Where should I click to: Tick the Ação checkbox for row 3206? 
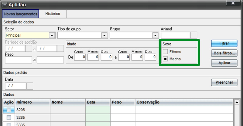tap(9, 110)
